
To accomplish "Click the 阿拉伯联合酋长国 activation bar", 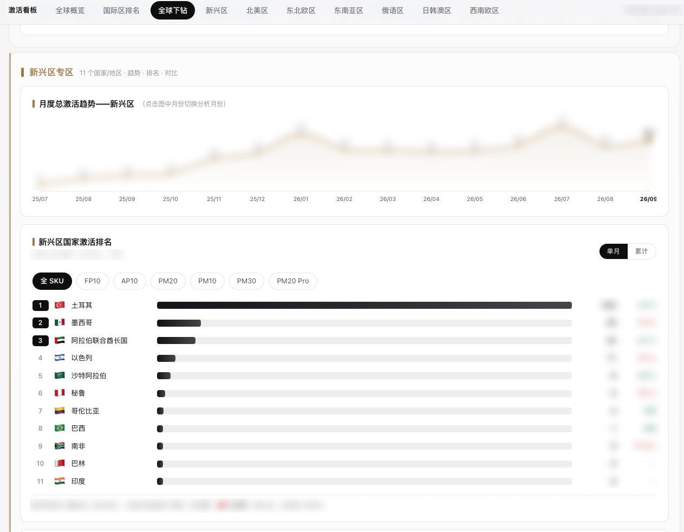I will (x=176, y=341).
